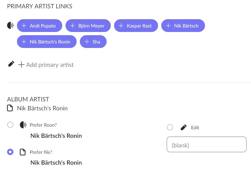Click the file icon beside Prefer file
251x173 pixels.
click(23, 152)
